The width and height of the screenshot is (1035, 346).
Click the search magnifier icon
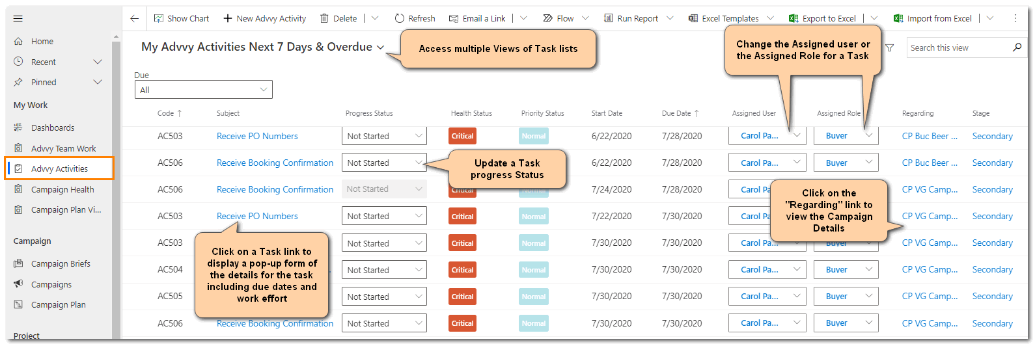[1017, 47]
